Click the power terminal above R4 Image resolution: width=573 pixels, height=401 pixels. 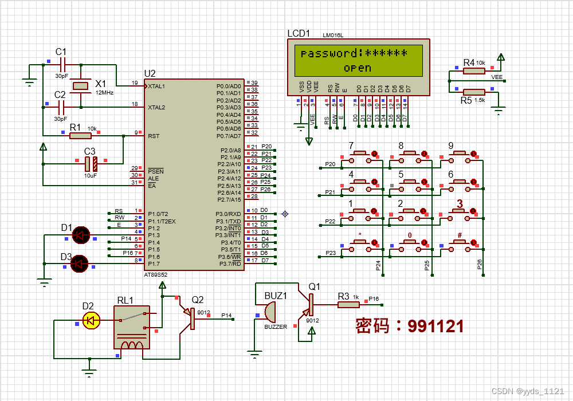[501, 57]
